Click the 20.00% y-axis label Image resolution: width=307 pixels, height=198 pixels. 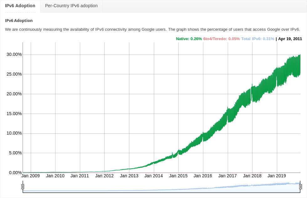[x=14, y=94]
